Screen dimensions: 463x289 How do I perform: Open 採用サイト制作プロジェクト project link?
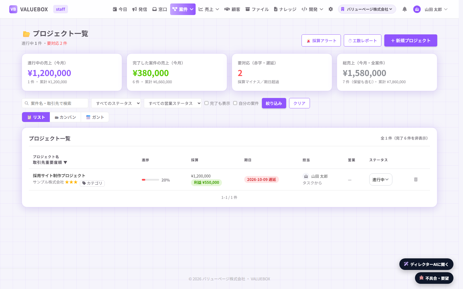(59, 175)
